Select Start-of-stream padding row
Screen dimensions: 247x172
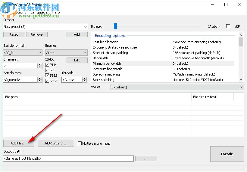163,53
